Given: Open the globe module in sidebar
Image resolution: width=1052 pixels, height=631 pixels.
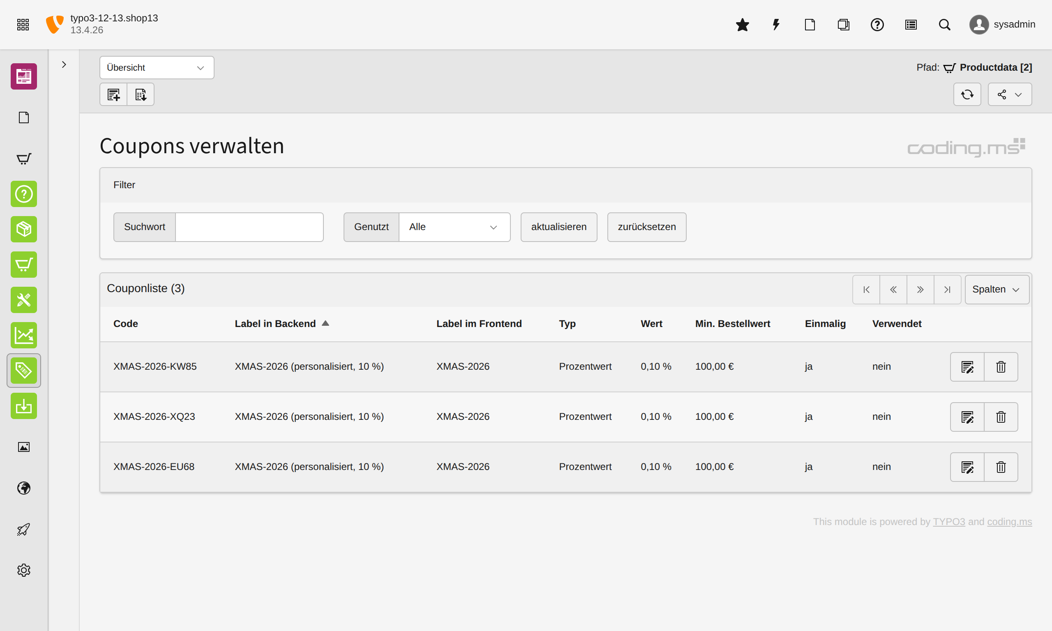Looking at the screenshot, I should point(23,488).
